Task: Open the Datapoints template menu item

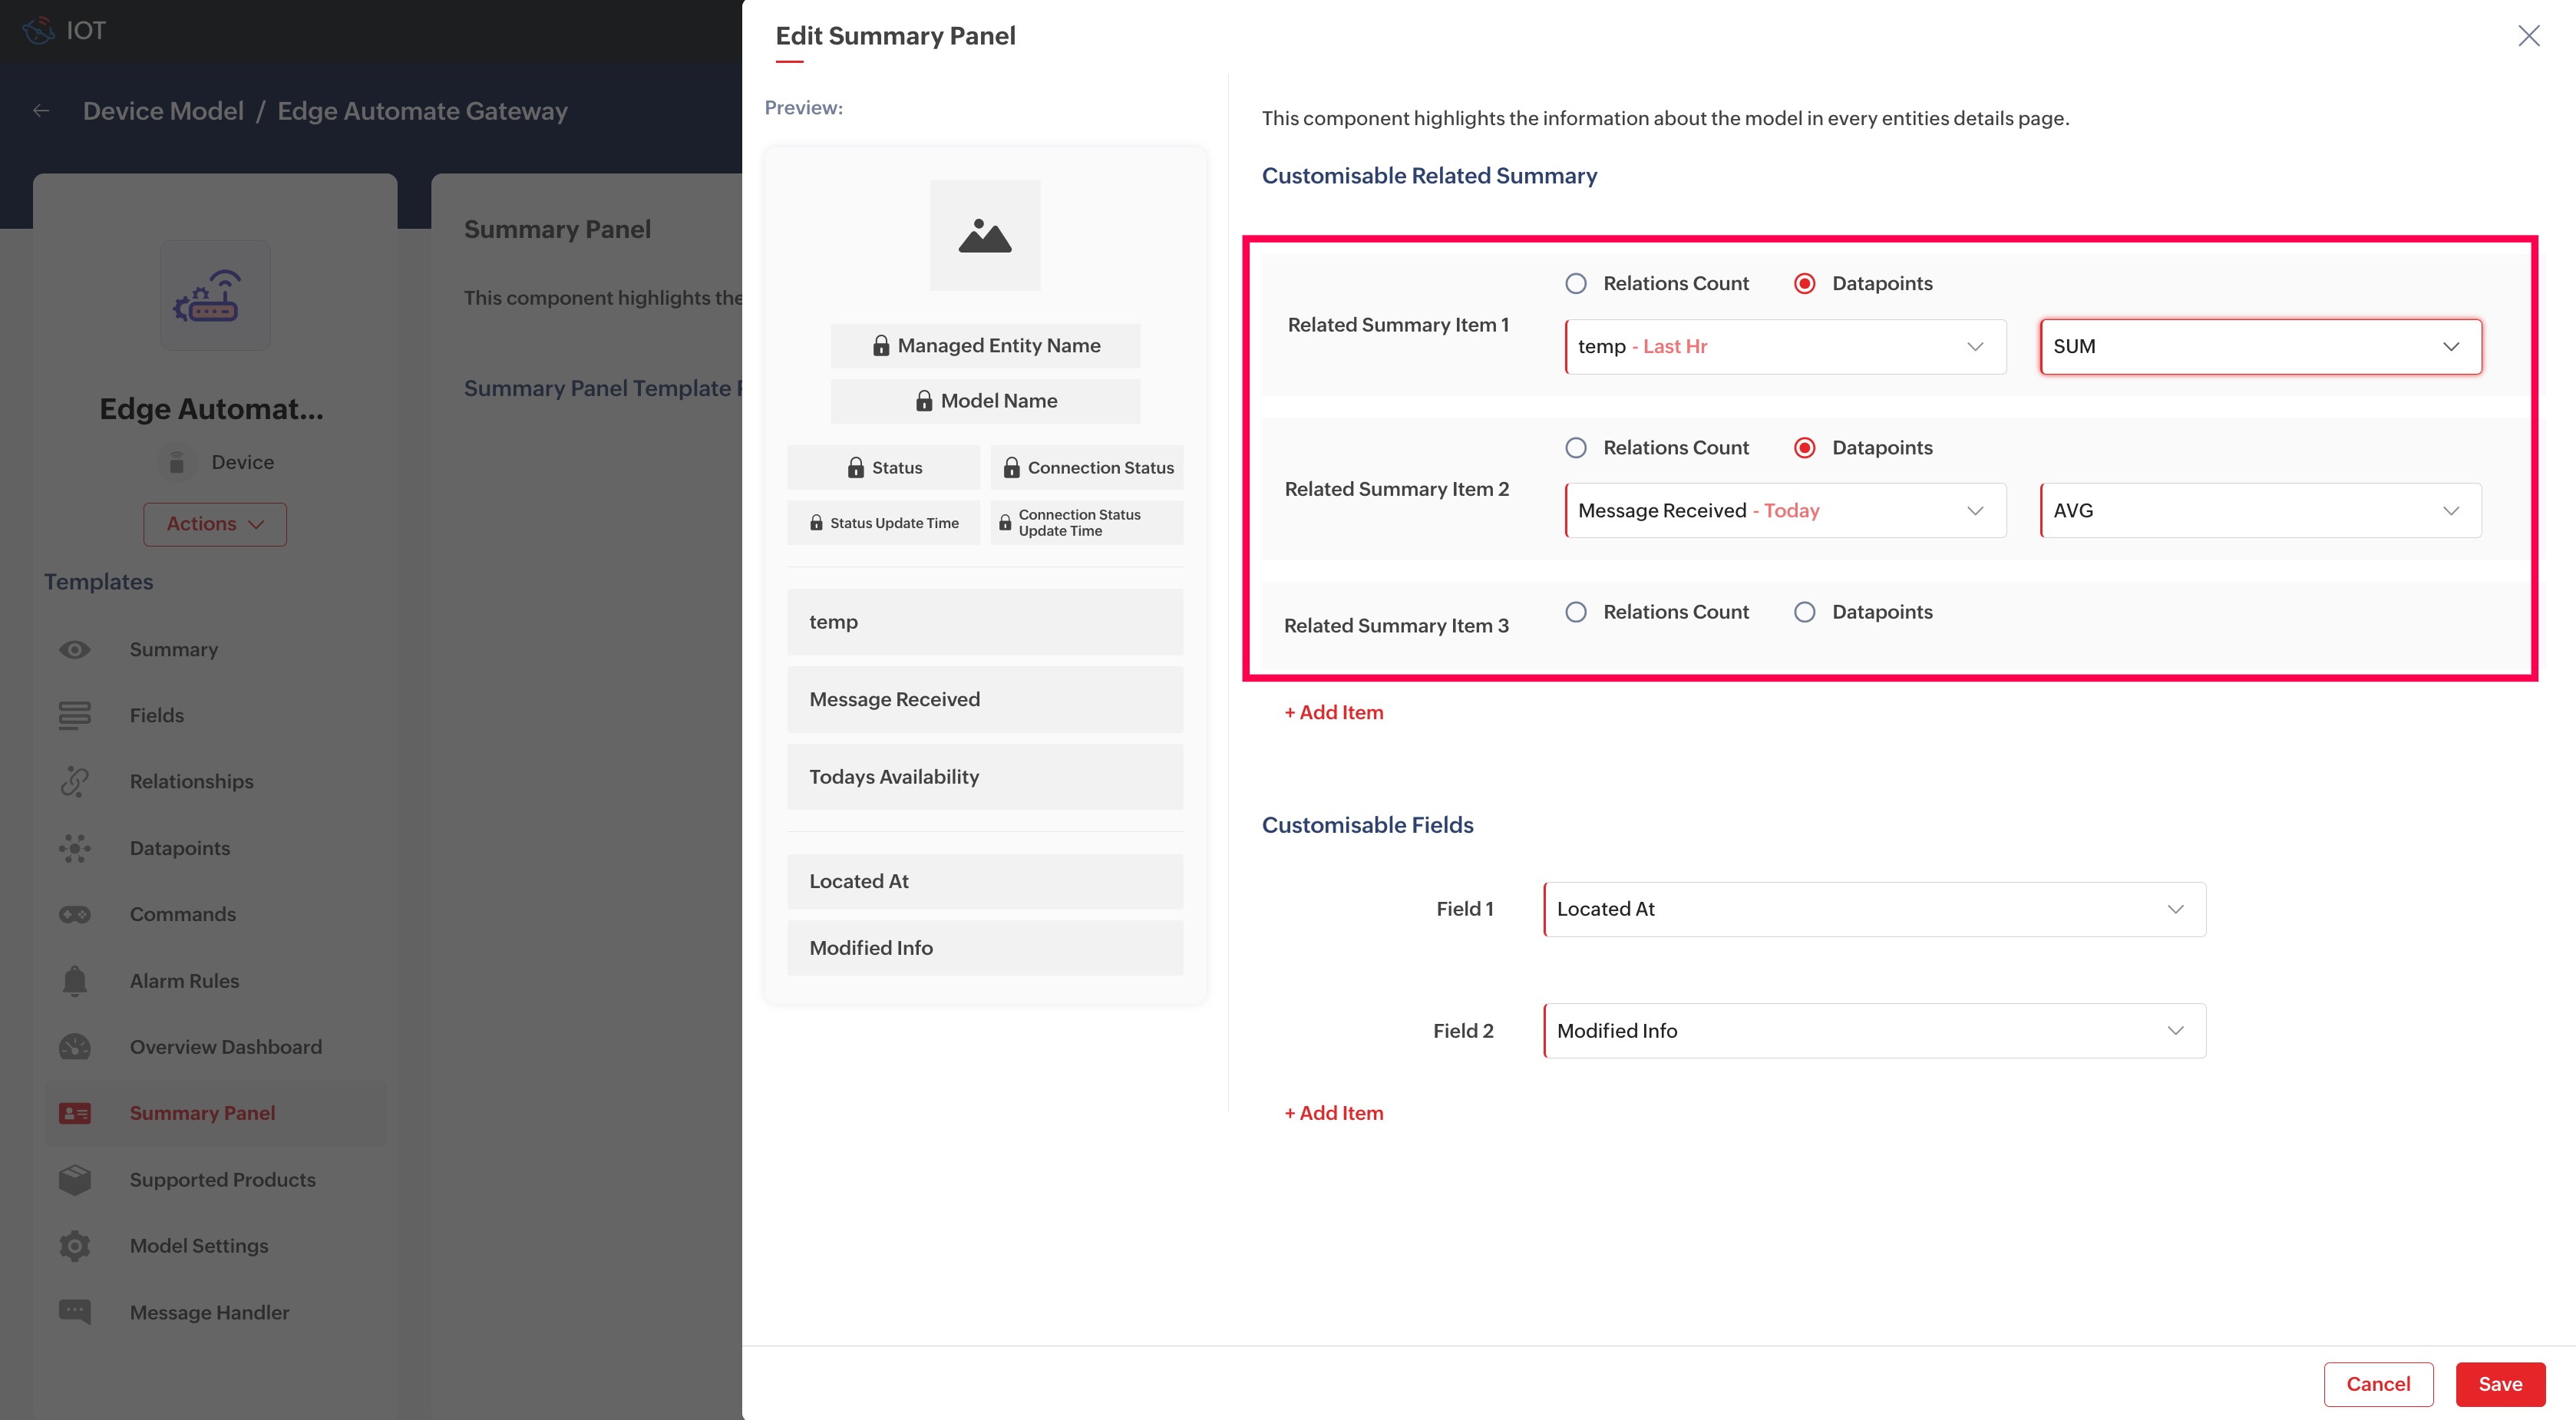Action: (180, 848)
